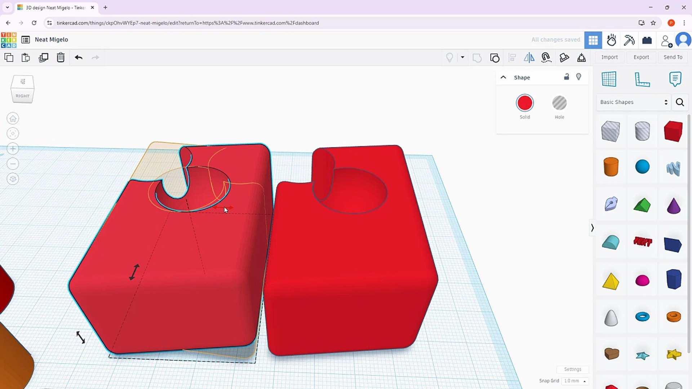Open the Ruler tool
Image resolution: width=692 pixels, height=389 pixels.
pyautogui.click(x=642, y=79)
